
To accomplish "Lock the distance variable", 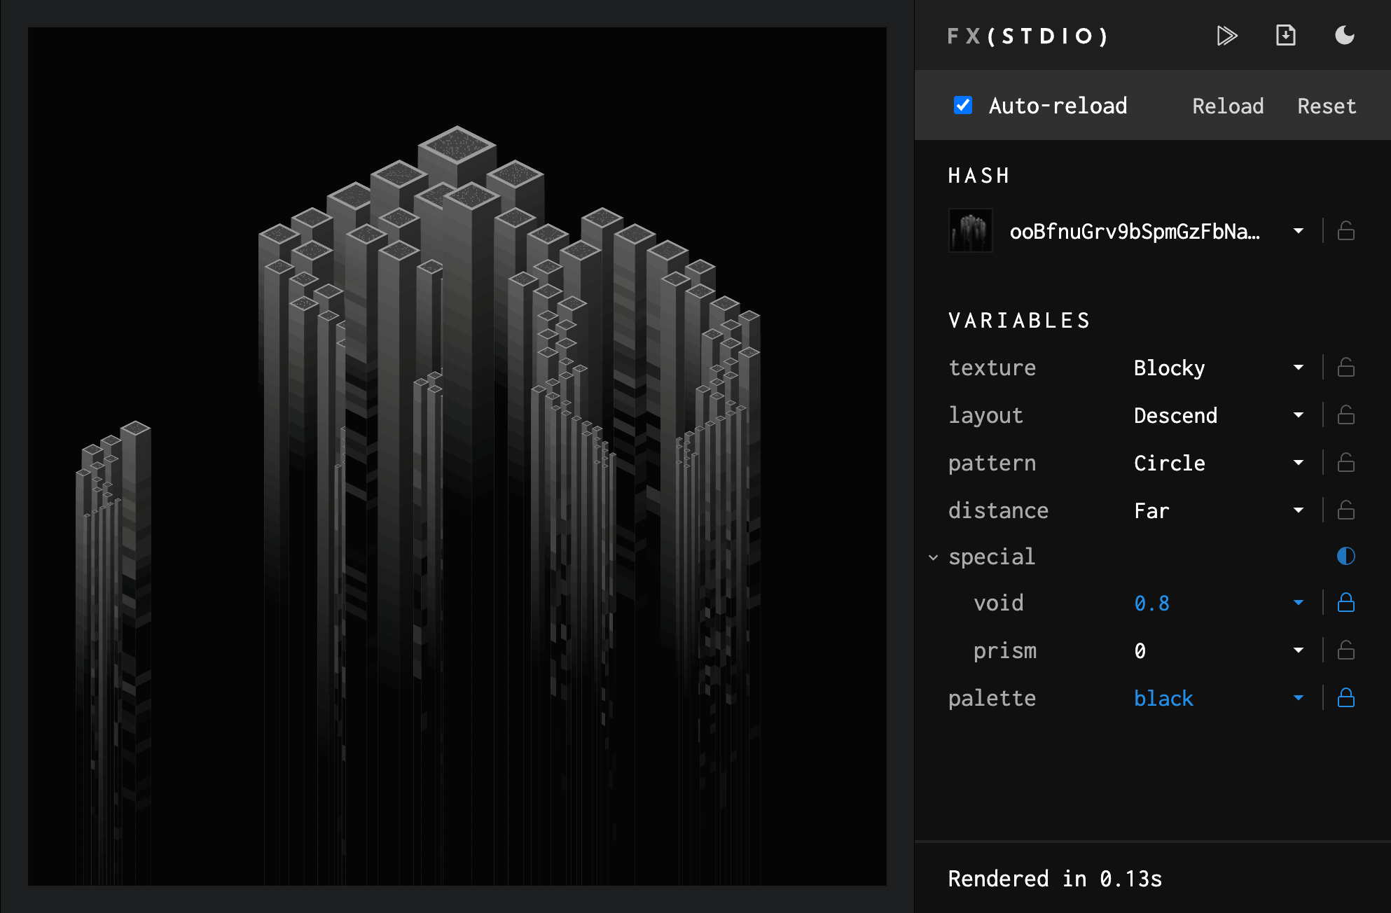I will 1345,510.
